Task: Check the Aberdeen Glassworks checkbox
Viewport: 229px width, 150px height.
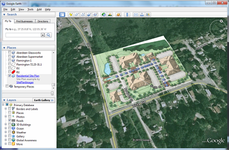Action: pyautogui.click(x=10, y=52)
